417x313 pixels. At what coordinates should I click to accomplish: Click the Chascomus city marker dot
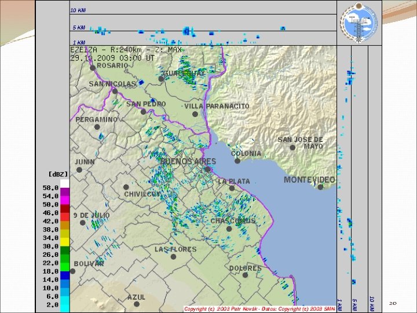tap(229, 229)
